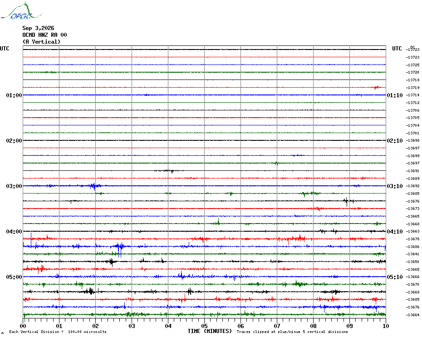Viewport: 422px width, 338px height.
Task: Click the blue seismic spike on the 03:00 trace
Action: click(93, 186)
